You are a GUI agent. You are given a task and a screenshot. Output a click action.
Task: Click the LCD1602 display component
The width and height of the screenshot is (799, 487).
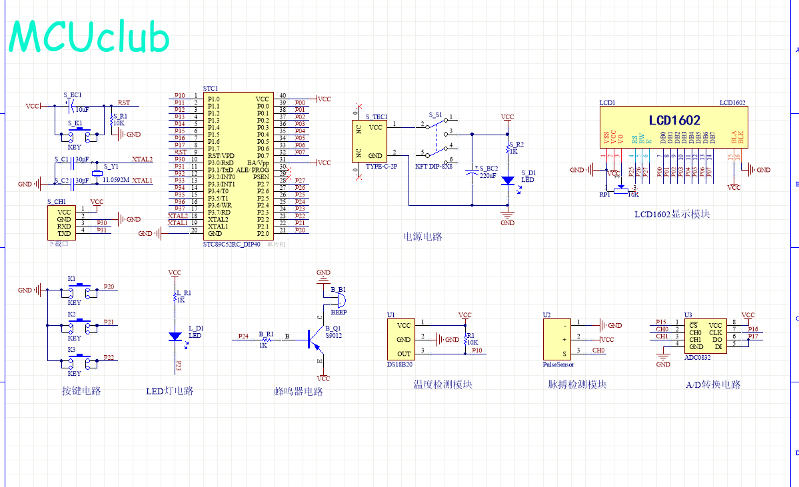coord(672,127)
